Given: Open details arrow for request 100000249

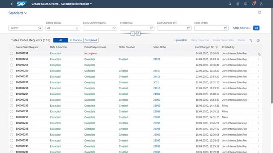Looking at the screenshot, I should [x=259, y=123].
